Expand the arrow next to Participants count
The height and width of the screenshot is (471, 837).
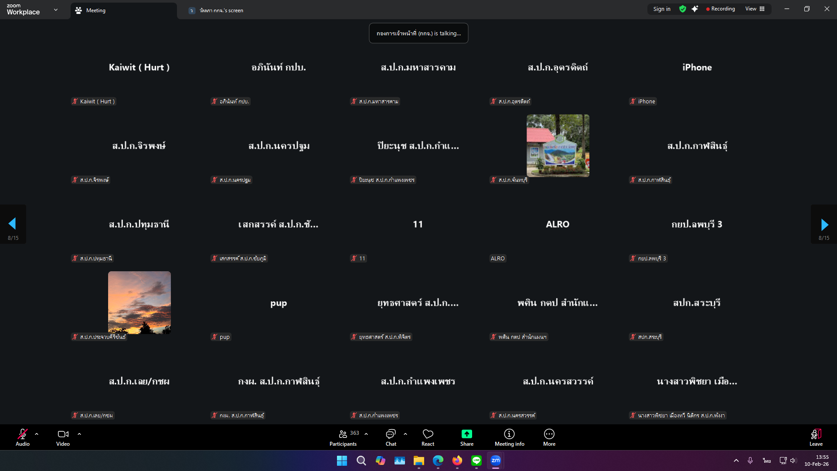pyautogui.click(x=366, y=434)
